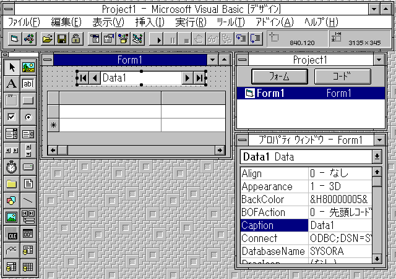Toggle the Lock Controls padlock icon

click(x=76, y=39)
